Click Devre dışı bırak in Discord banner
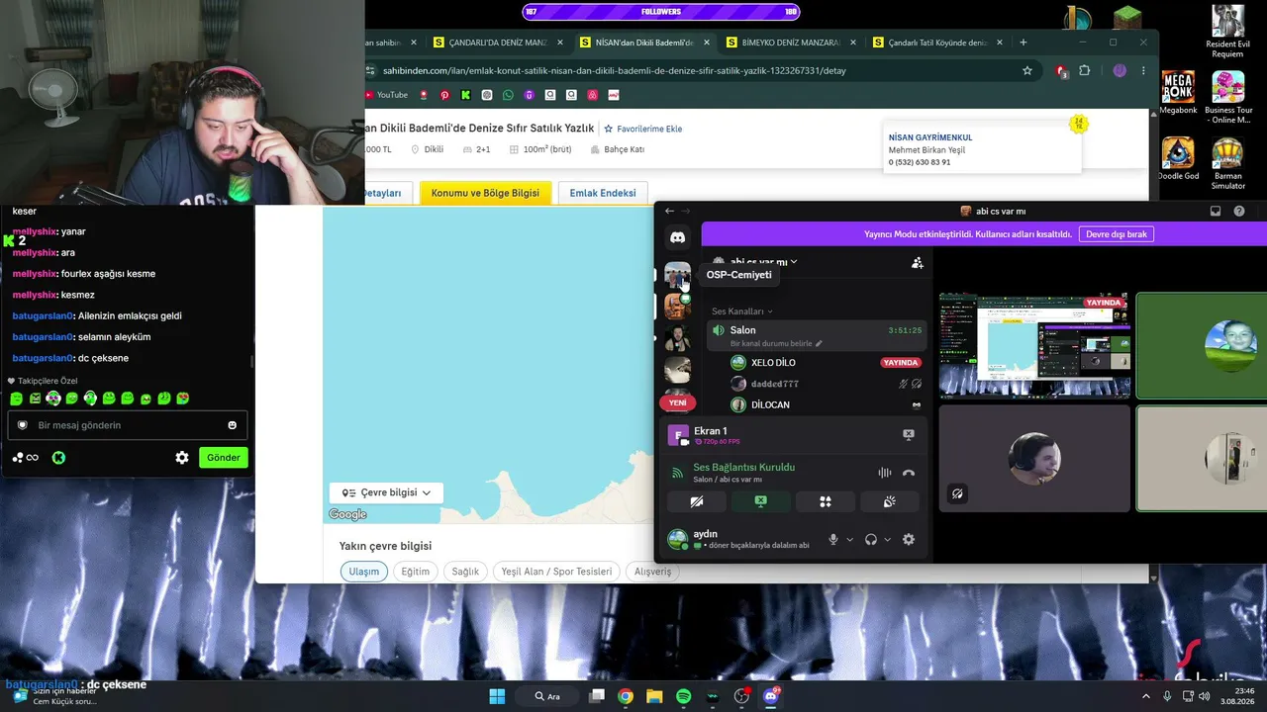 click(x=1117, y=234)
